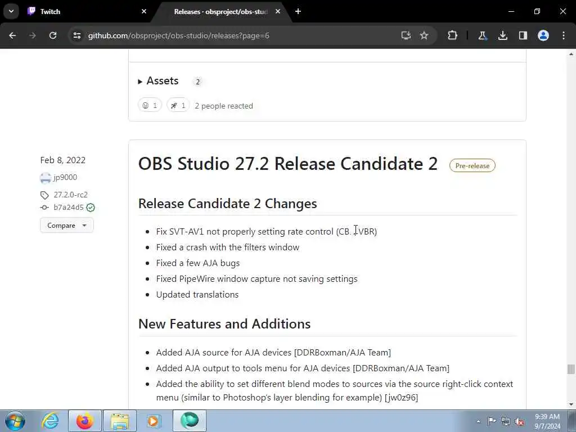
Task: Open the Extensions puzzle icon
Action: point(453,35)
